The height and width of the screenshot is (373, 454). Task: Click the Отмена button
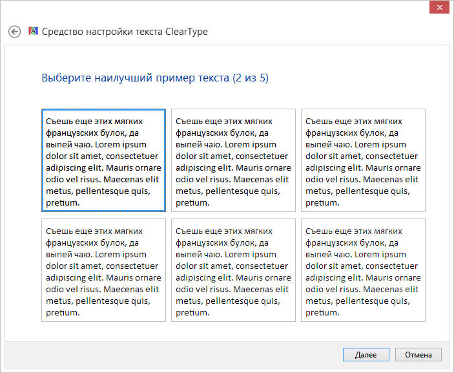click(x=418, y=355)
